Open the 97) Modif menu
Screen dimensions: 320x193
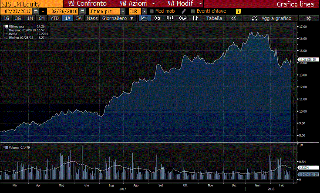180,3
